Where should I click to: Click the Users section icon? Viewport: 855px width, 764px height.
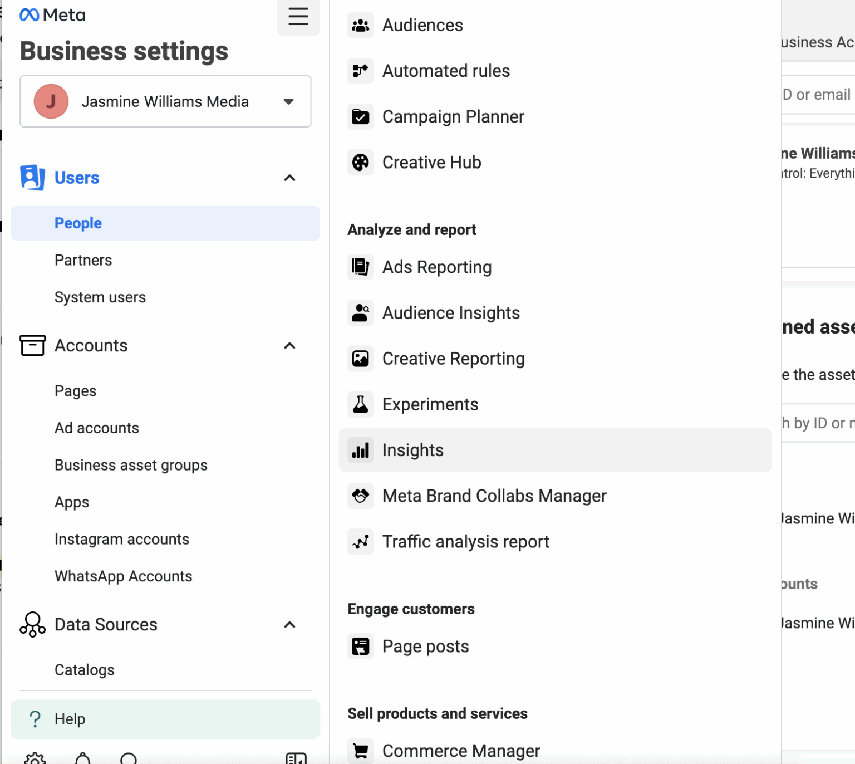[32, 178]
